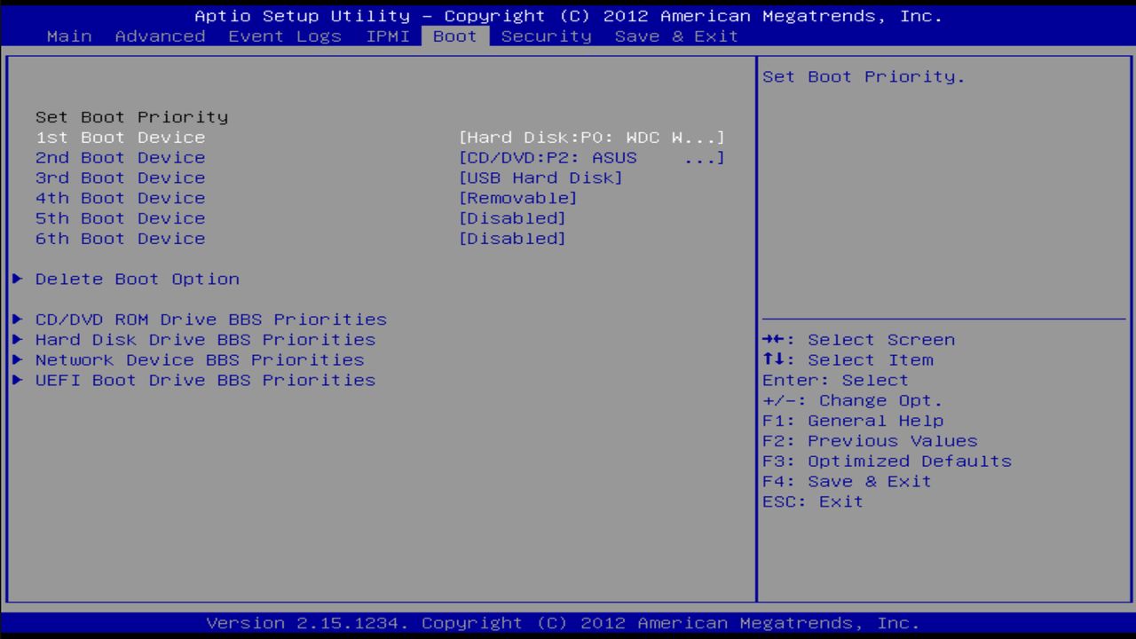Screen dimensions: 1136x639
Task: Click the arrow beside CD/DVD ROM Drive BBS Priorities
Action: point(18,319)
